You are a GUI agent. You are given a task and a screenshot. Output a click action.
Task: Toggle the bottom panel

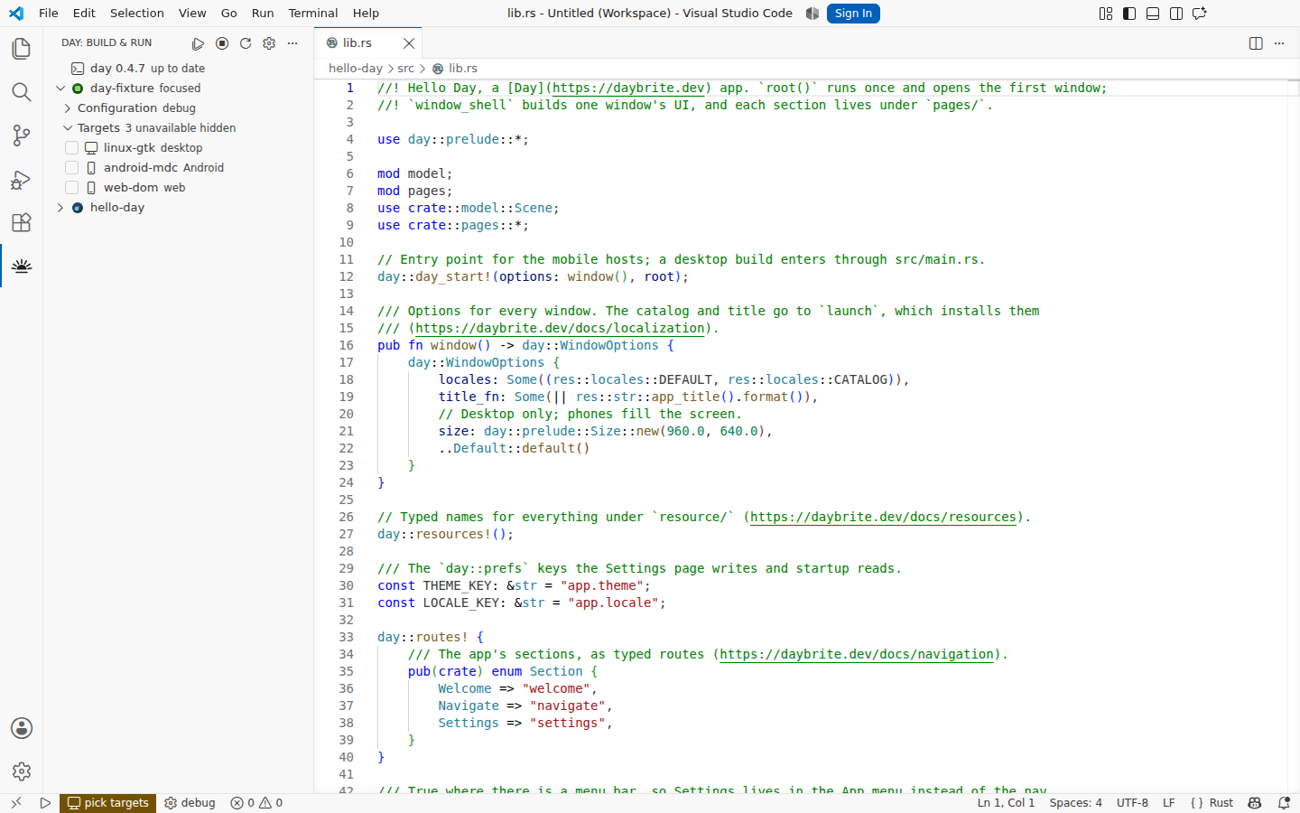point(1153,14)
